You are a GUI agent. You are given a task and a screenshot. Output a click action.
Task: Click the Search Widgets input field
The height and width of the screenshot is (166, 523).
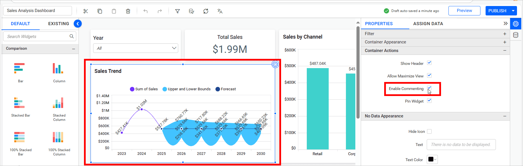click(37, 37)
